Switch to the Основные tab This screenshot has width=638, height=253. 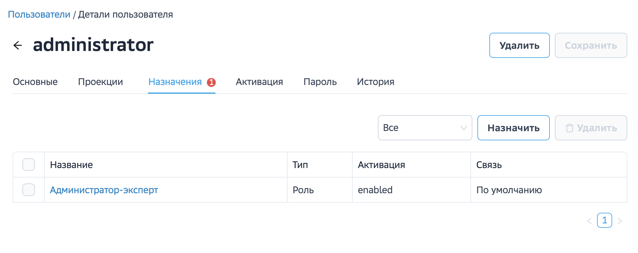[x=35, y=82]
